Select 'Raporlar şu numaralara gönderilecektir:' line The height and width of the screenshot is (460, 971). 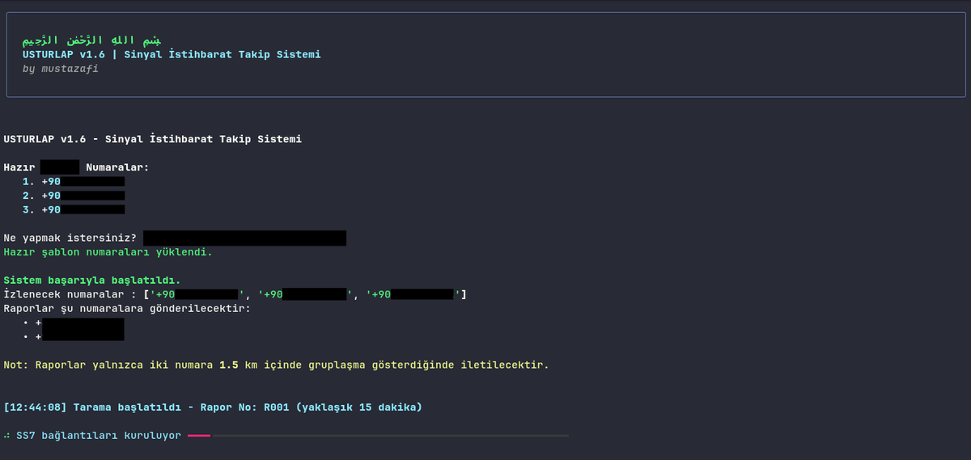(127, 309)
